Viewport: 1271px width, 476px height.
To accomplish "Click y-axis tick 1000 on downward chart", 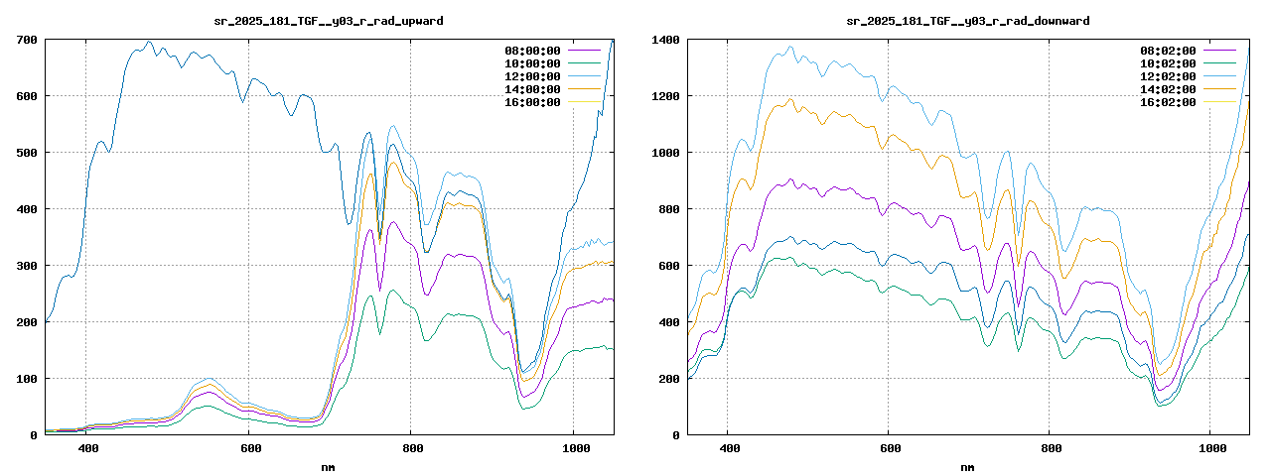I will pos(665,153).
